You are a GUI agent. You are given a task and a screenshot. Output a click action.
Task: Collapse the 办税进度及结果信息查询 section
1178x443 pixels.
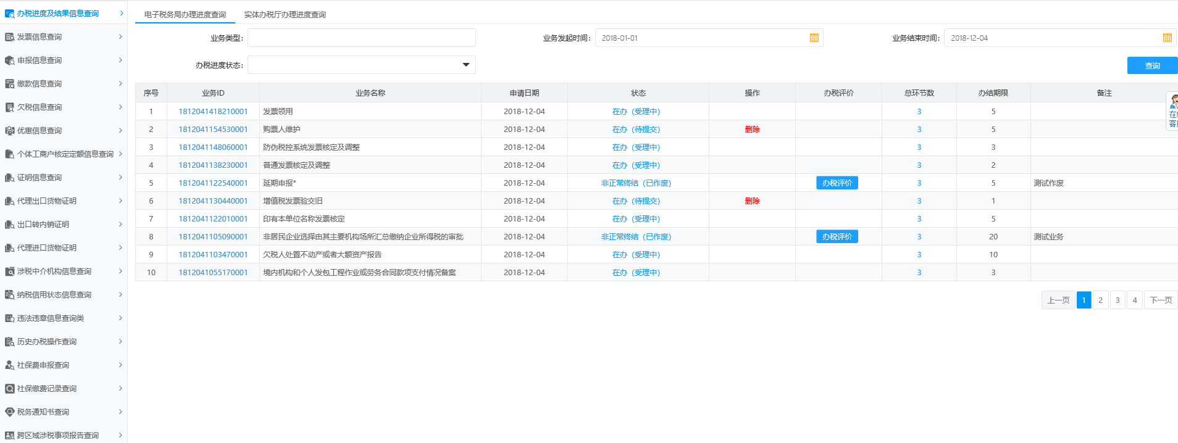pos(121,13)
